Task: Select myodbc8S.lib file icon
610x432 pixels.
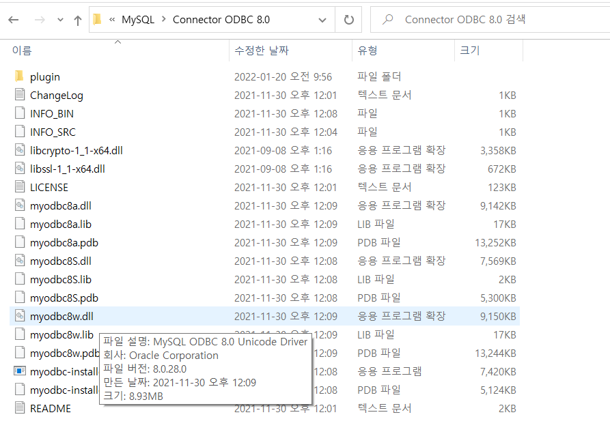Action: [20, 278]
